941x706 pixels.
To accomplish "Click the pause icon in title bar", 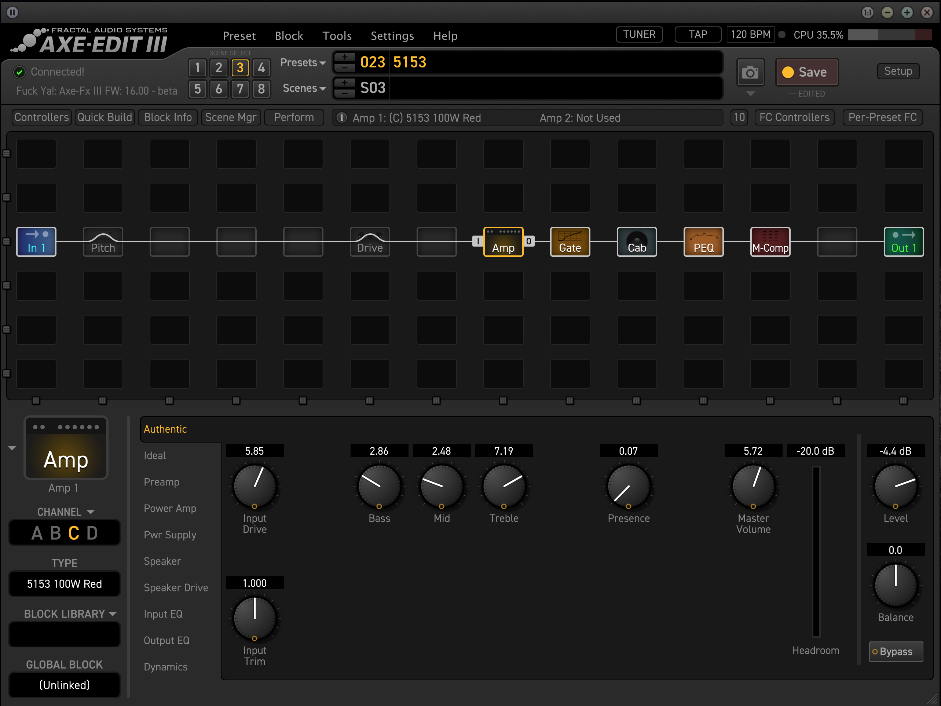I will click(x=12, y=12).
